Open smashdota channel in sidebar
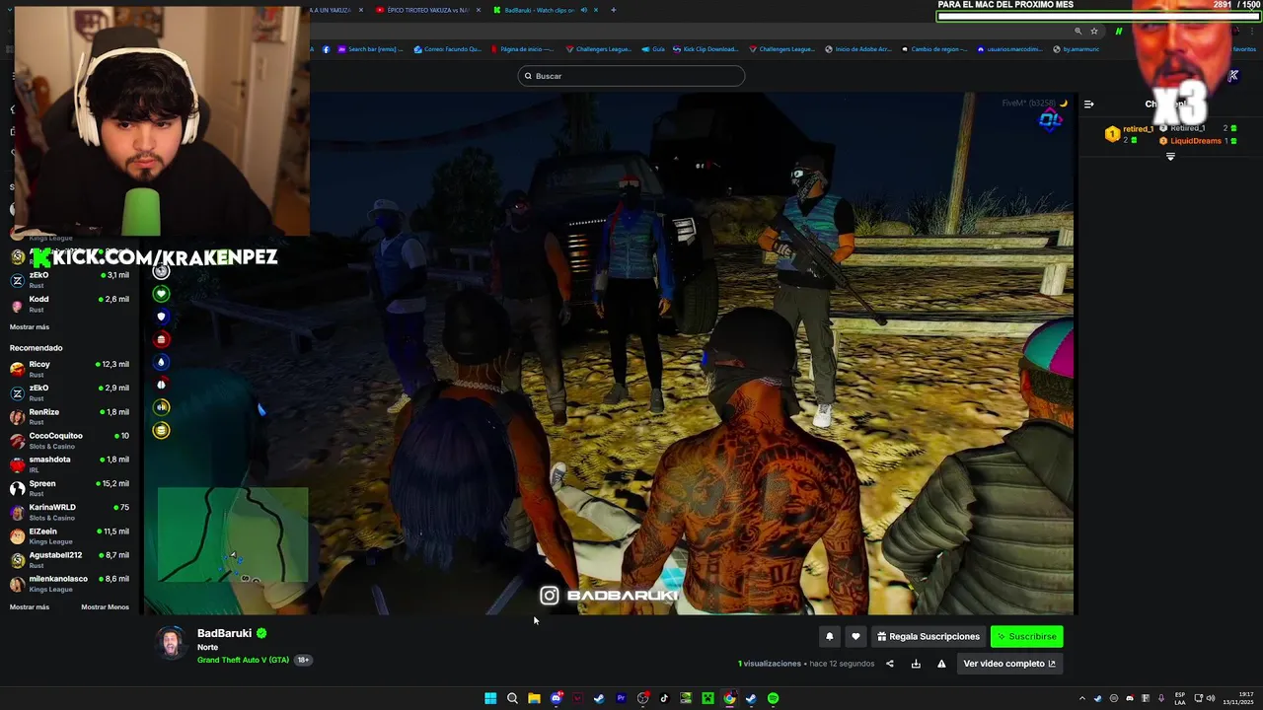The image size is (1263, 710). [x=69, y=463]
